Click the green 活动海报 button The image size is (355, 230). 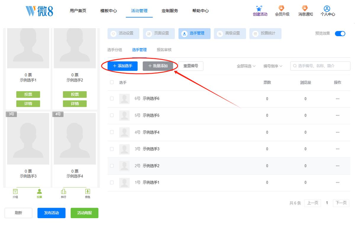point(85,213)
